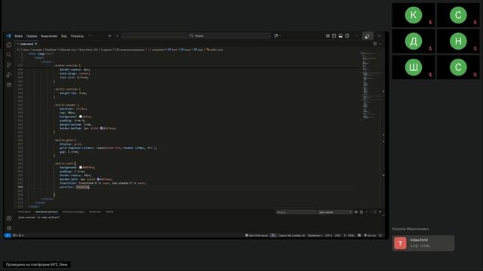Switch to the Терминал panel tab
This screenshot has height=271, width=483.
(x=95, y=212)
